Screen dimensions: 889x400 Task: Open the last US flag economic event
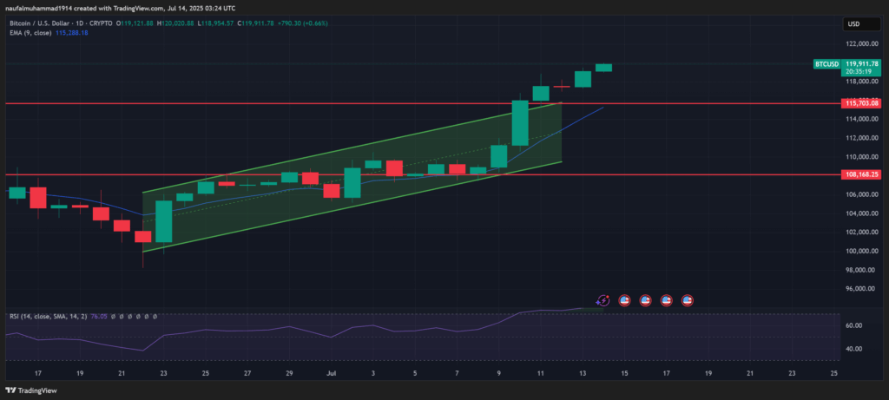pos(687,300)
